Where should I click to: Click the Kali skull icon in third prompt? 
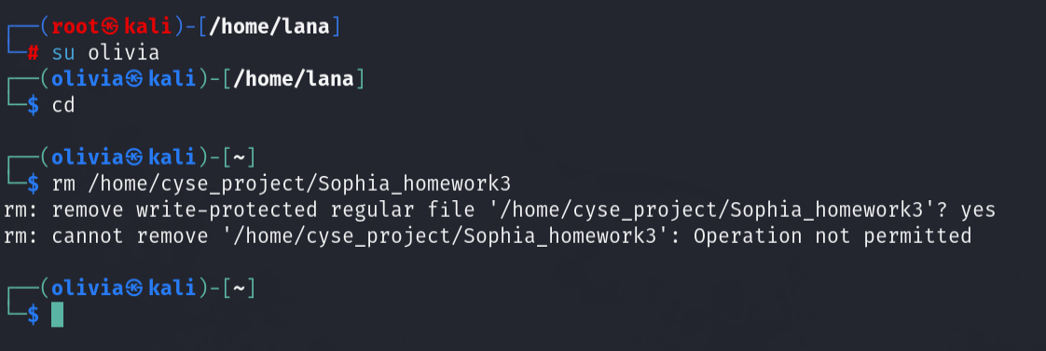coord(135,158)
